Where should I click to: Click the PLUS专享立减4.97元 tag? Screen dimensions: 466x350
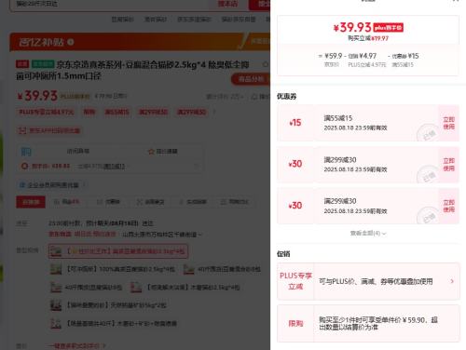click(47, 112)
